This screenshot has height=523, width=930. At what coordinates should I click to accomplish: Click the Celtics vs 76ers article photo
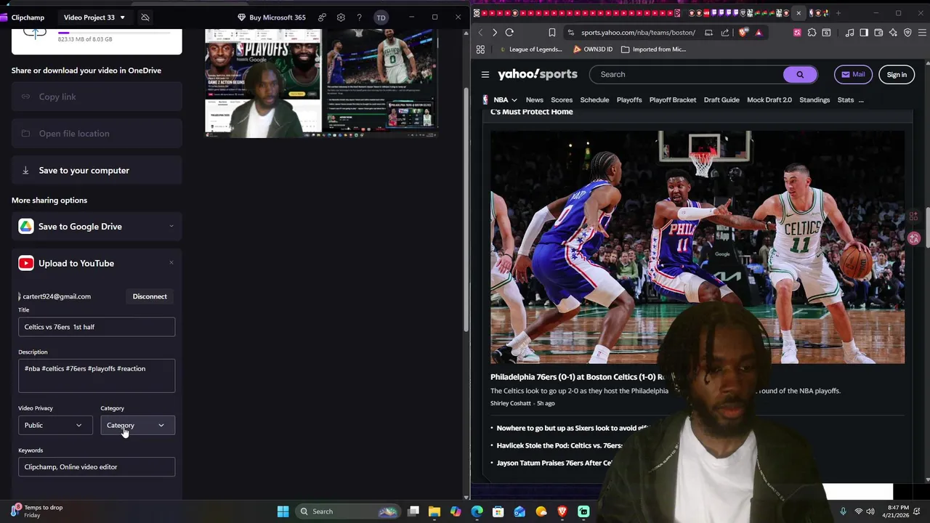pyautogui.click(x=697, y=247)
